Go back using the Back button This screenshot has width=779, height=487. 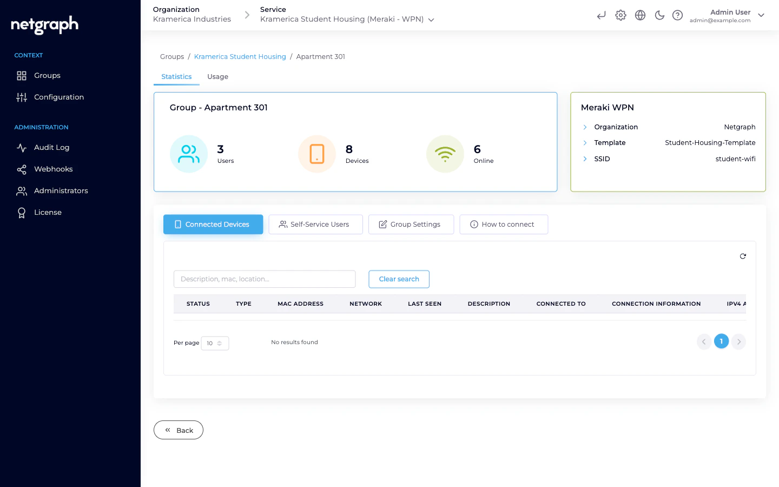(178, 430)
